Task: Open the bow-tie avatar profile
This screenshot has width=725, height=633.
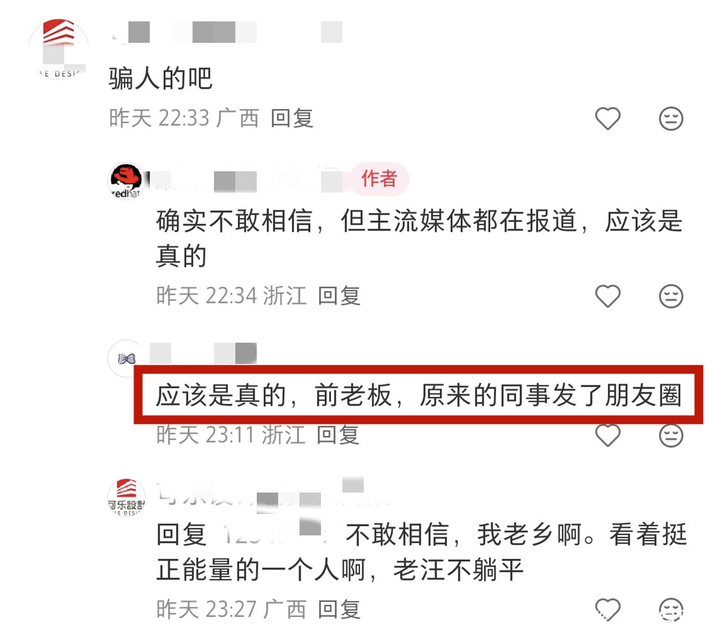Action: pos(126,358)
